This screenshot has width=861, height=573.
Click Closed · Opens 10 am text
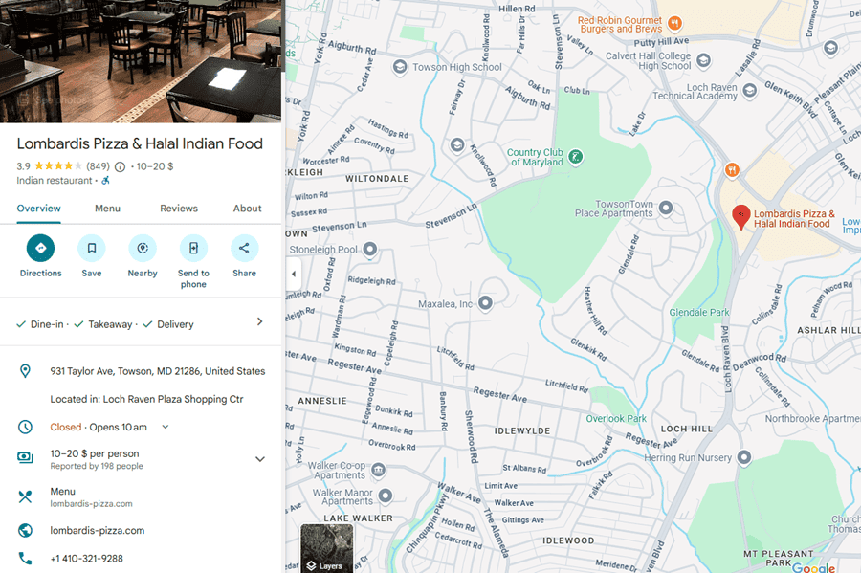point(99,427)
